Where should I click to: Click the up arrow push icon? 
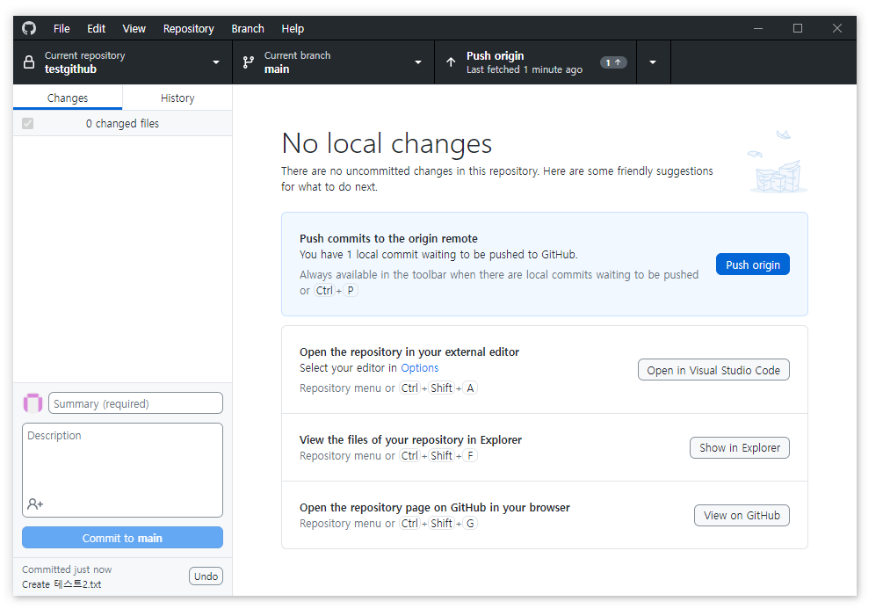pyautogui.click(x=451, y=62)
